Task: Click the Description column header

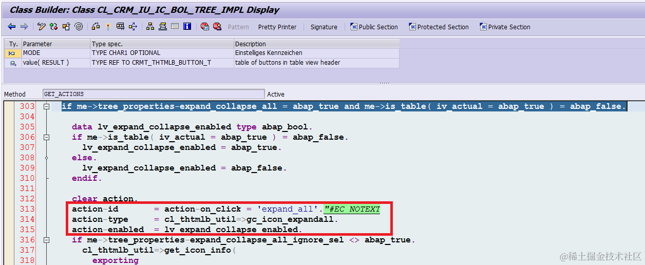Action: (316, 44)
